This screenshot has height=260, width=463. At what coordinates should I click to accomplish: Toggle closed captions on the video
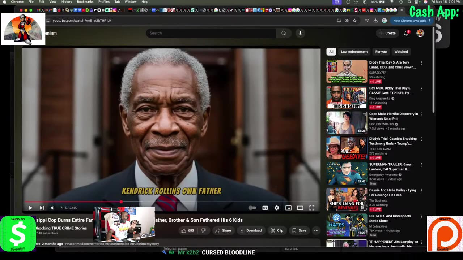(x=265, y=208)
